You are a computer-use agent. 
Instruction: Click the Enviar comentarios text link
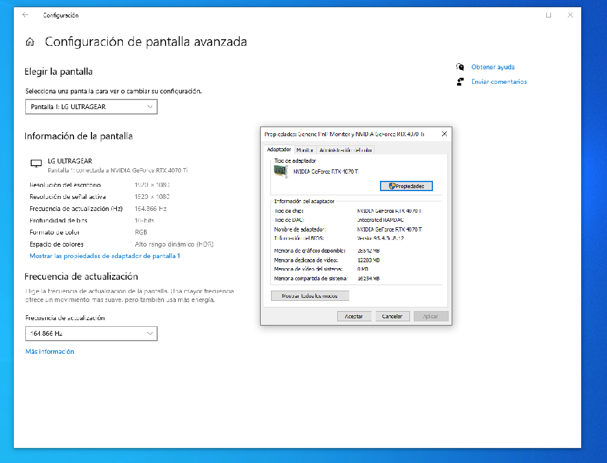click(x=499, y=81)
